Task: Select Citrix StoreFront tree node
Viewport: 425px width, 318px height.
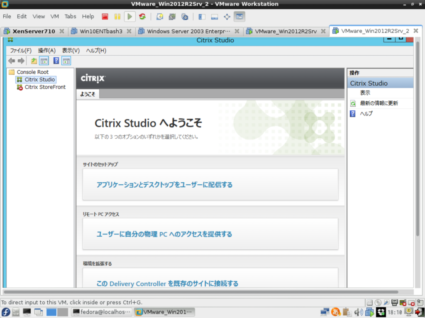Action: (x=45, y=87)
